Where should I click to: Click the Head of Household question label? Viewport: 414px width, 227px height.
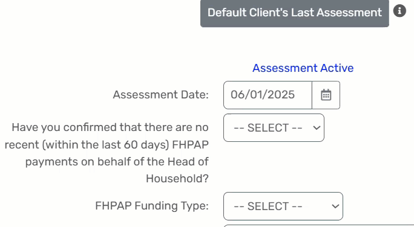[107, 153]
